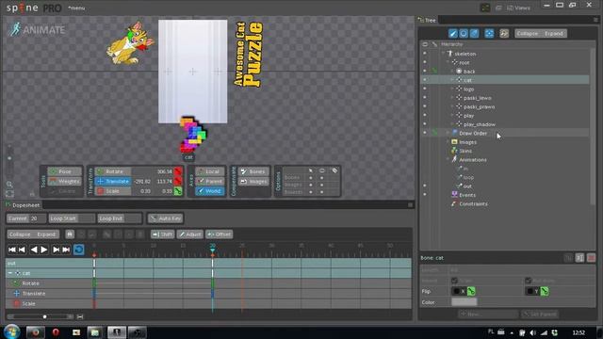Toggle the slots filter in Tree toolbar
The height and width of the screenshot is (339, 603).
pos(464,34)
